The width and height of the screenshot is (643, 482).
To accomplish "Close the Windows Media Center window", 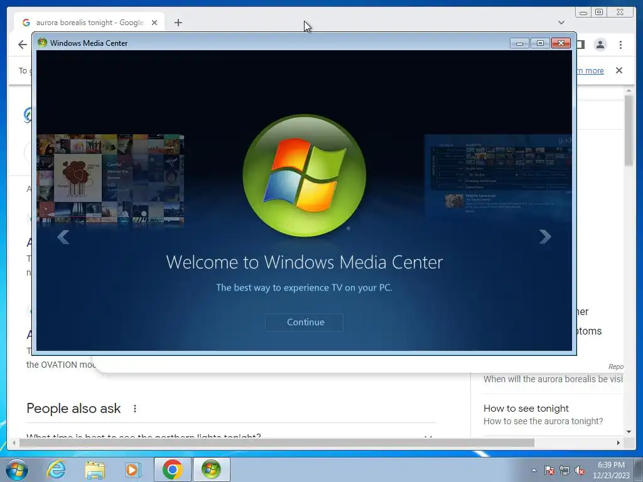I will coord(561,43).
